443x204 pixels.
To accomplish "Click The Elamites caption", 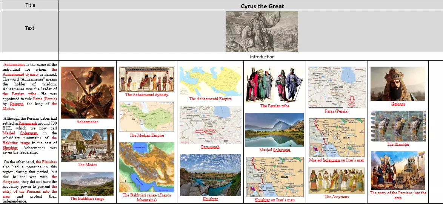I will 398,144.
